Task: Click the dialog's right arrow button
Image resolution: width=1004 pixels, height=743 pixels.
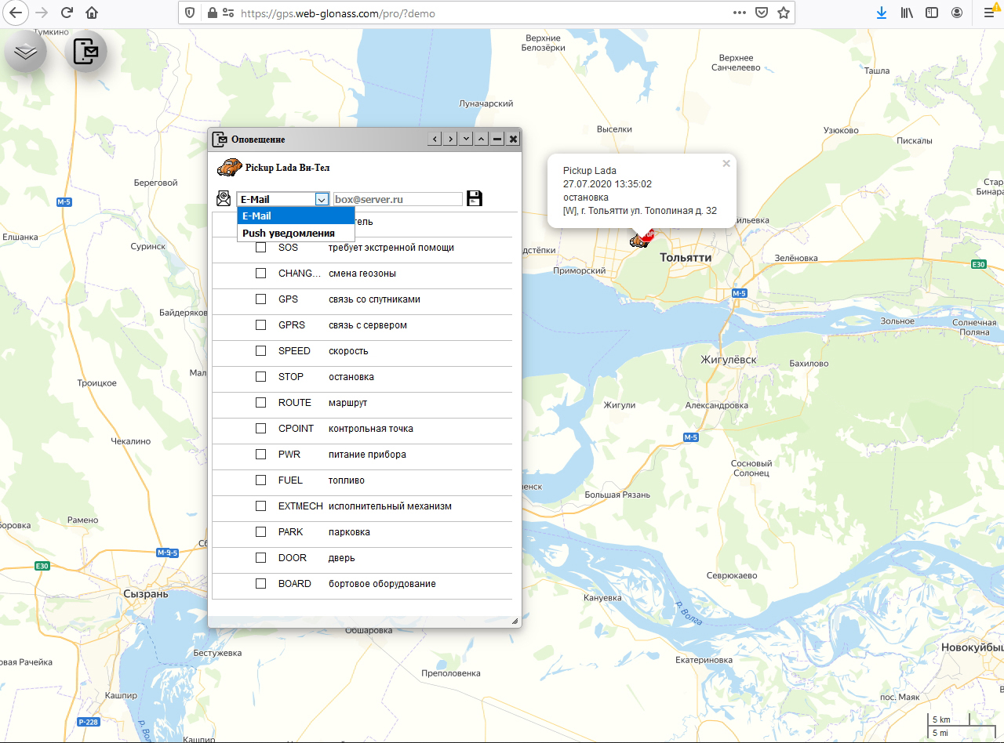Action: [450, 139]
